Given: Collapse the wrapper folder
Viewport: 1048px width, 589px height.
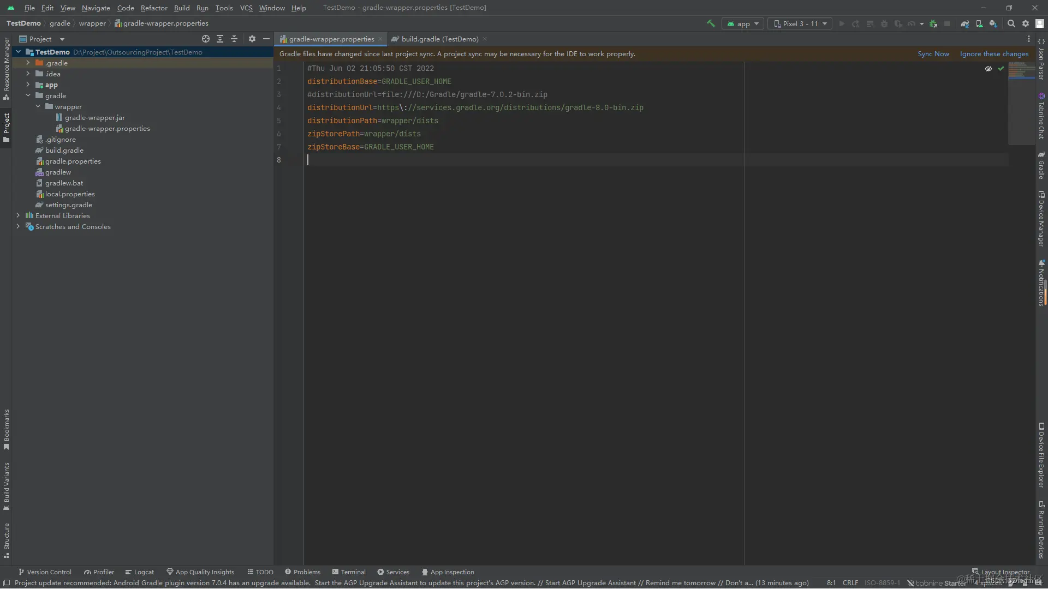Looking at the screenshot, I should [x=38, y=106].
